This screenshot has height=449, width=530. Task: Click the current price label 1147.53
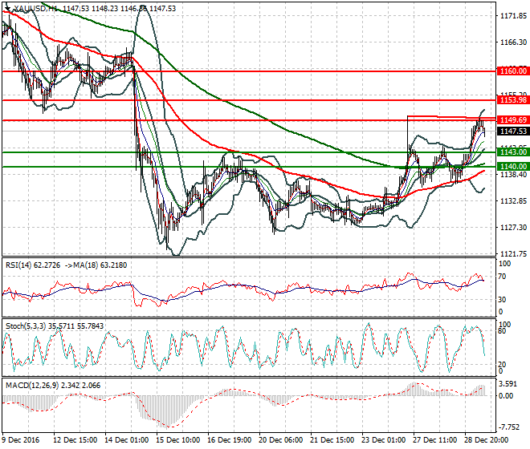(513, 131)
